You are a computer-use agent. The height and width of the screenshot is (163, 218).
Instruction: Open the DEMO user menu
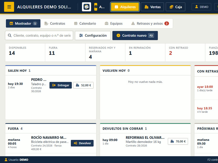(201, 7)
